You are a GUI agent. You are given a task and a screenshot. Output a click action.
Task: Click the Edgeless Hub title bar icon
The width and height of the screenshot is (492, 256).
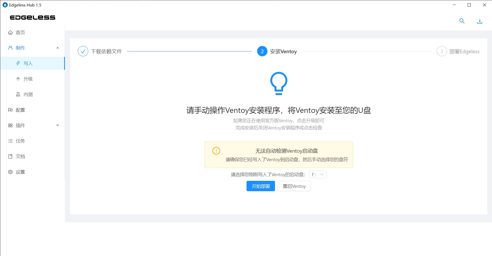[x=5, y=5]
